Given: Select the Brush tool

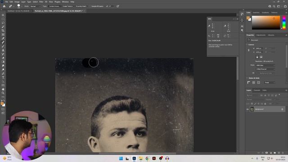Looking at the screenshot, I should click(x=3, y=46).
